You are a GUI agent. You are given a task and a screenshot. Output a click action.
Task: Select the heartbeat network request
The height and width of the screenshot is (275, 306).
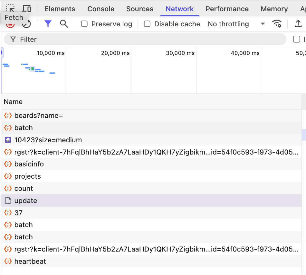[x=30, y=261]
